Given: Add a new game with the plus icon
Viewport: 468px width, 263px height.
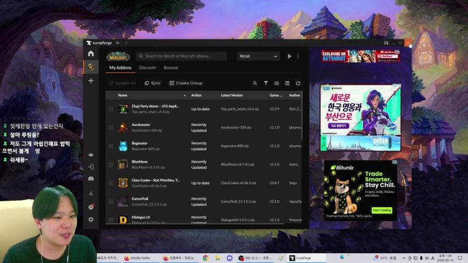Looking at the screenshot, I should click(91, 81).
